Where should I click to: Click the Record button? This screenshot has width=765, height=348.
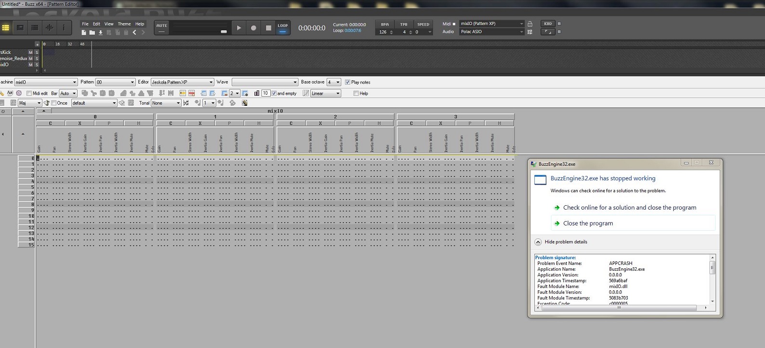tap(253, 28)
